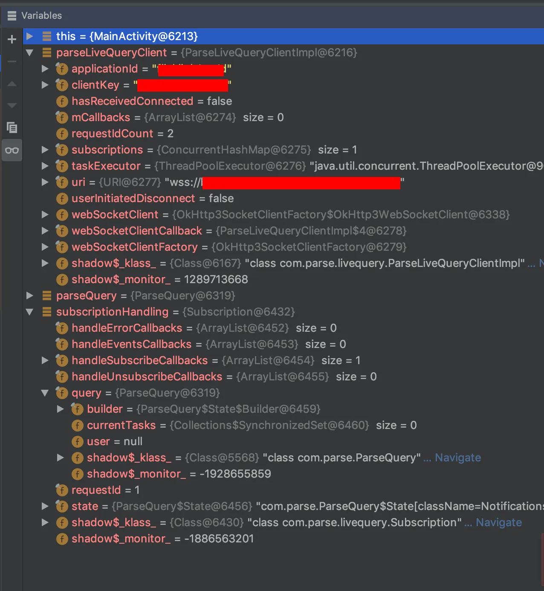This screenshot has width=544, height=591.
Task: Select the 'handleUnsubscribeCallbacks' ArrayList@6455 row
Action: [x=283, y=377]
